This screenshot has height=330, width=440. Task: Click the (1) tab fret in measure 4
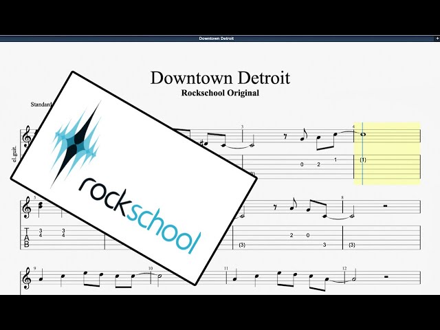coord(363,159)
